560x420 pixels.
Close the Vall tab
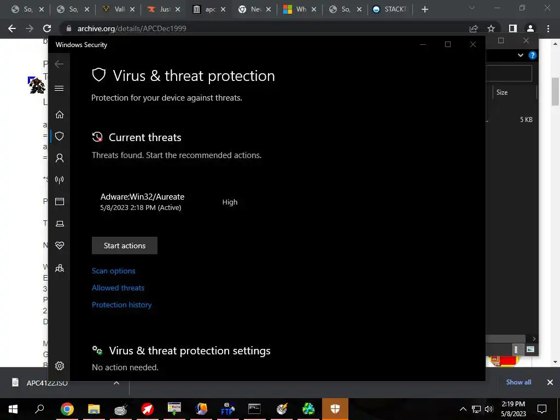(x=132, y=9)
